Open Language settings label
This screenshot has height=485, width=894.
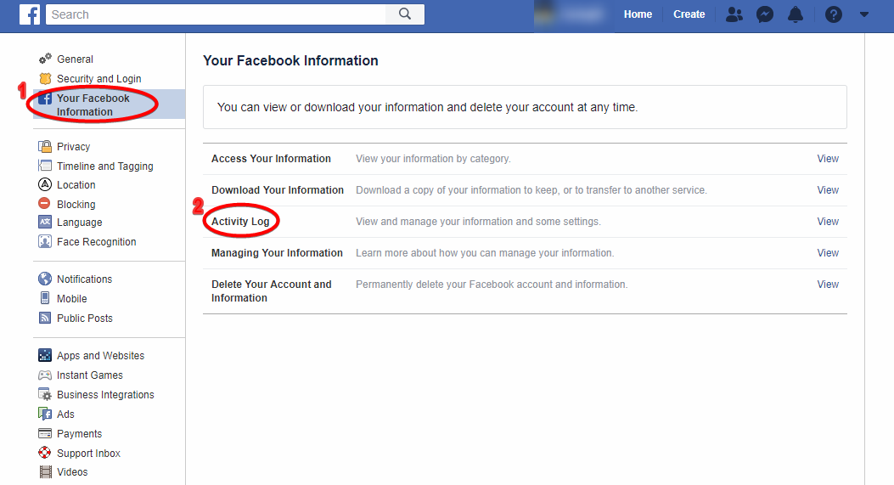(79, 223)
